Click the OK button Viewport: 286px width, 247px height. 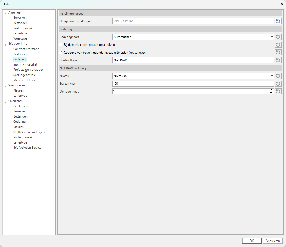pos(251,241)
